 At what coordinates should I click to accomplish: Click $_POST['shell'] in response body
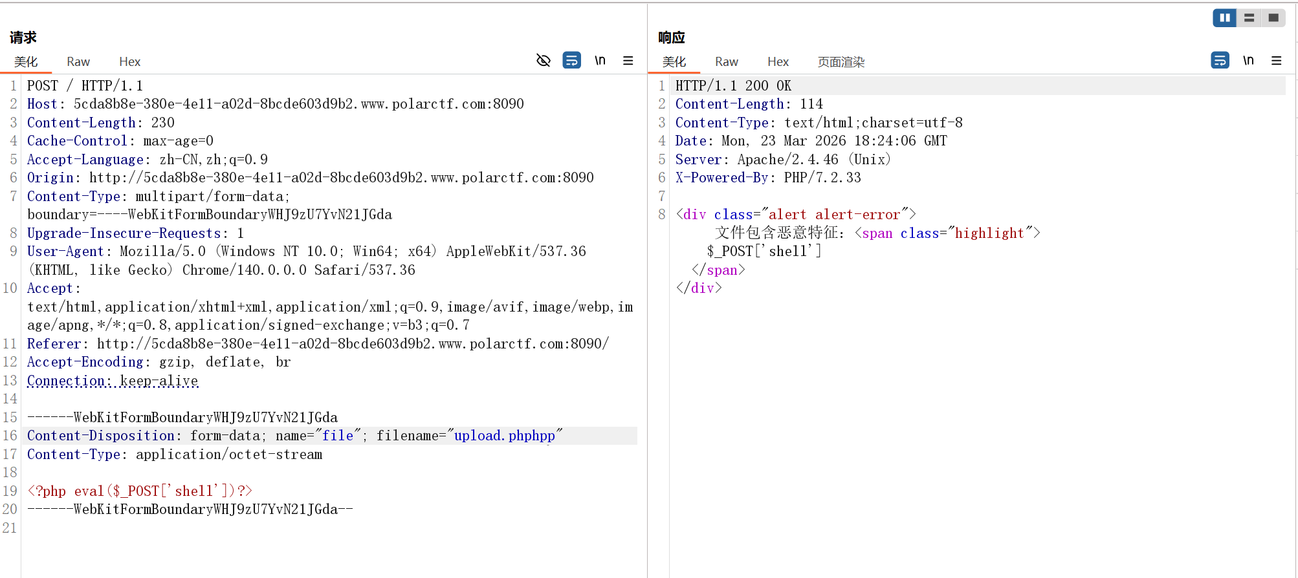[x=764, y=252]
